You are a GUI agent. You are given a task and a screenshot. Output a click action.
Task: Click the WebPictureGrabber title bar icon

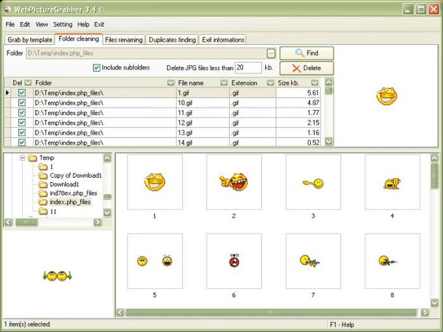click(8, 9)
